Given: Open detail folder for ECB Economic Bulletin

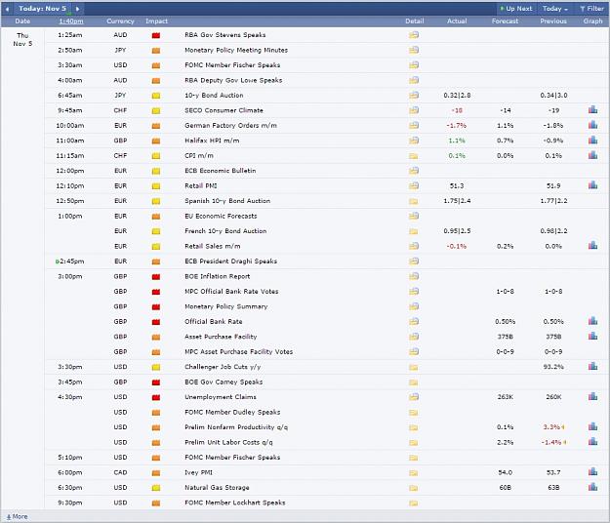Looking at the screenshot, I should click(414, 171).
